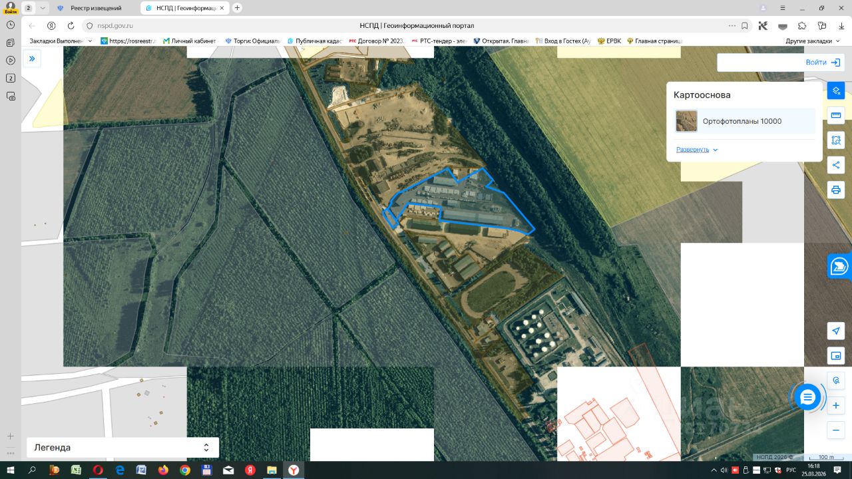
Task: Zoom out with the minus button
Action: [836, 430]
